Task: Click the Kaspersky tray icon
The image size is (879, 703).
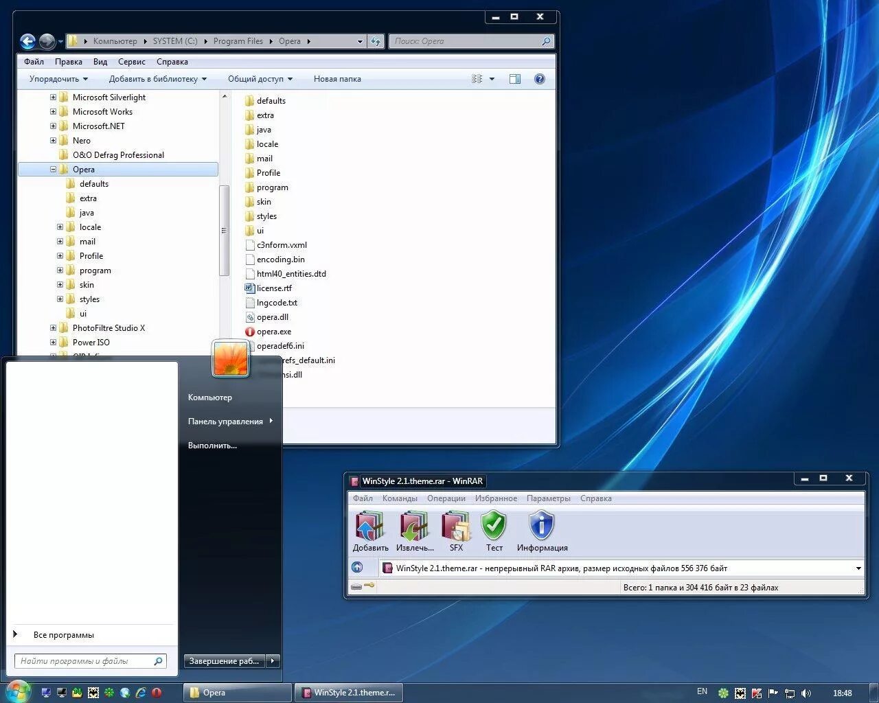Action: (x=756, y=693)
